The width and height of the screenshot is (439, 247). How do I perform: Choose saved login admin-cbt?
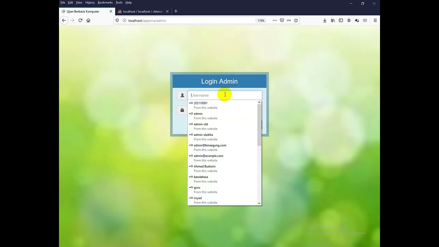click(x=222, y=127)
